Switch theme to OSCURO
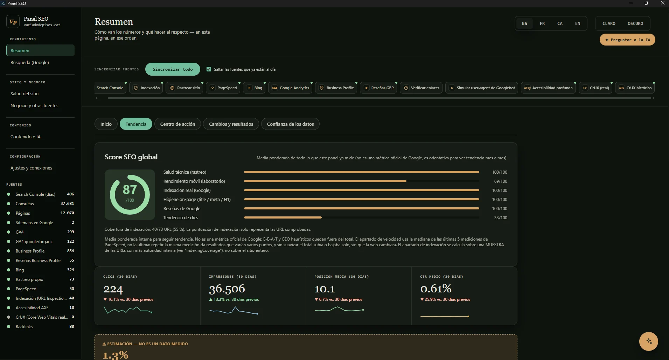The width and height of the screenshot is (669, 360). [x=635, y=23]
